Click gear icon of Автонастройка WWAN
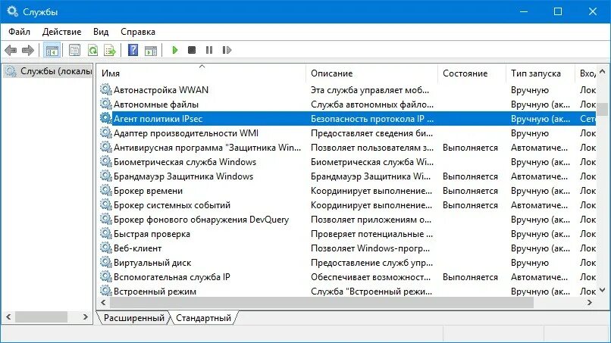 point(105,89)
